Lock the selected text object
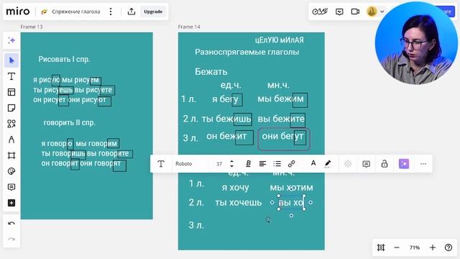The width and height of the screenshot is (460, 259). click(x=385, y=164)
